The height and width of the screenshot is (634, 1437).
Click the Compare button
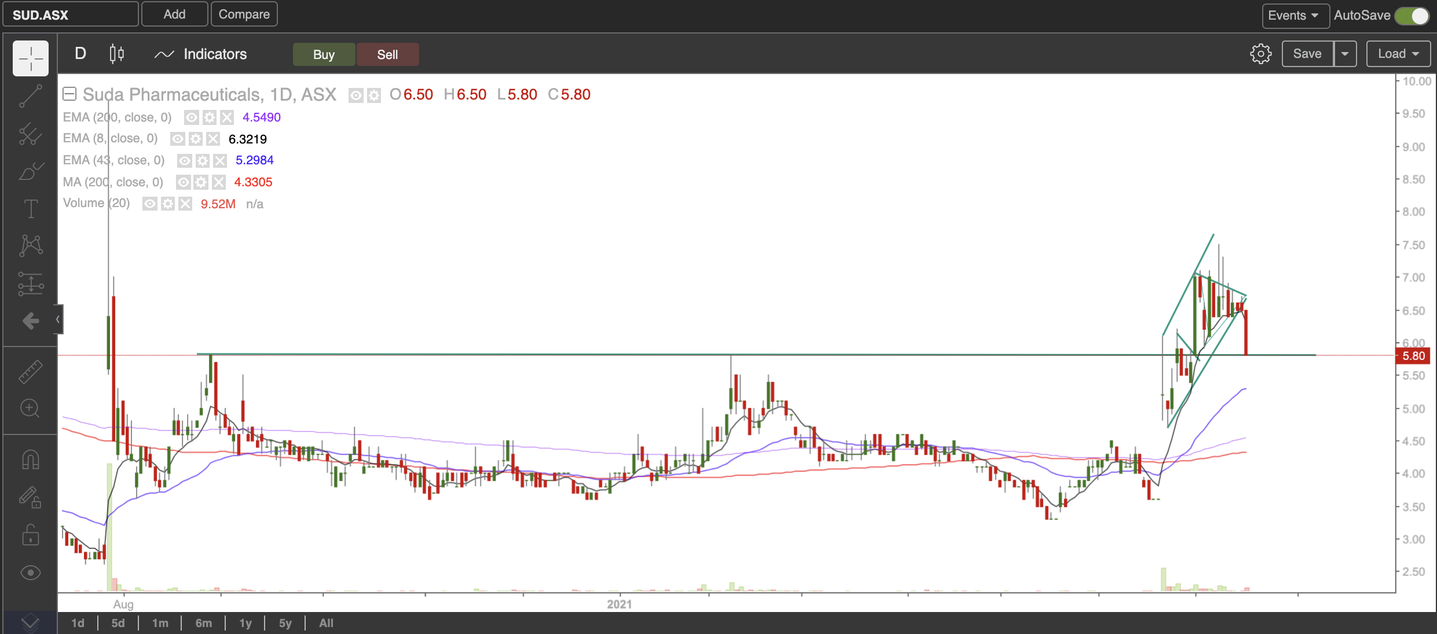(244, 14)
